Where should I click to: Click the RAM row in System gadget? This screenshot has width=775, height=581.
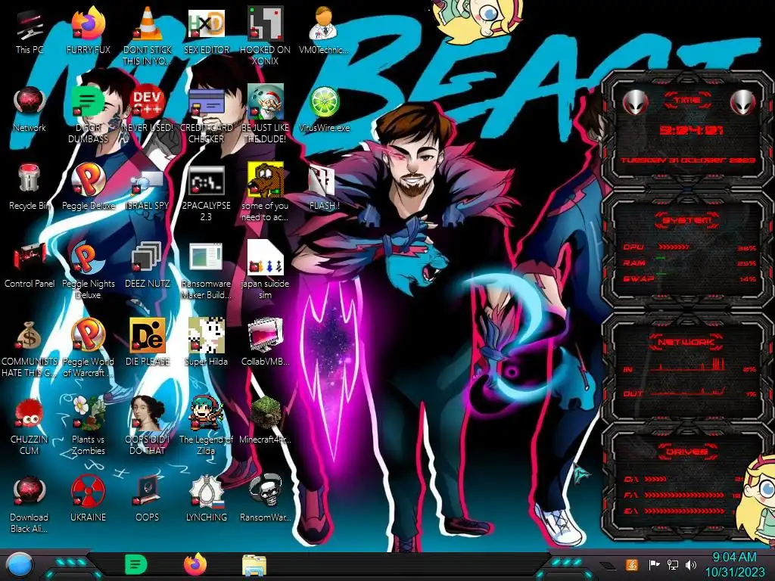coord(690,263)
